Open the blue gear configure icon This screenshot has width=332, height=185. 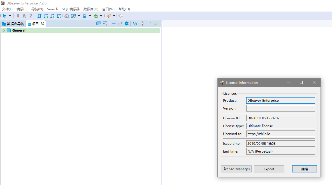pyautogui.click(x=127, y=23)
